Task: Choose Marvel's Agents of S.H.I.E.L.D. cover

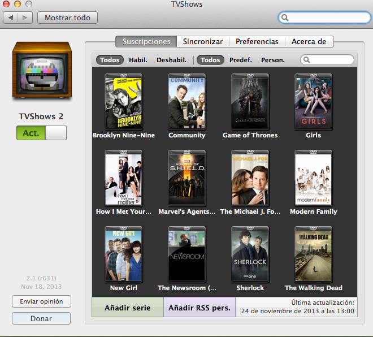Action: [x=186, y=178]
